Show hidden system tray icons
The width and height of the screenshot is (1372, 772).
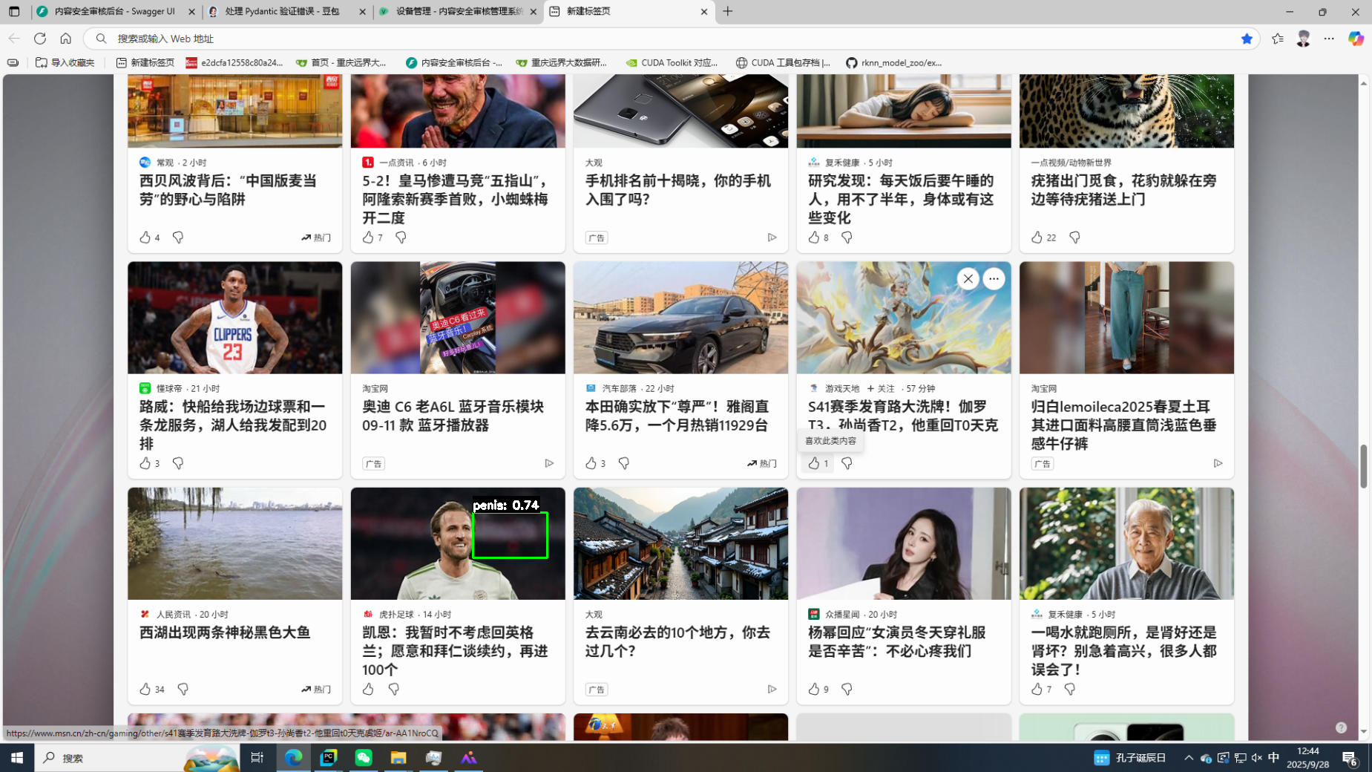[1188, 758]
